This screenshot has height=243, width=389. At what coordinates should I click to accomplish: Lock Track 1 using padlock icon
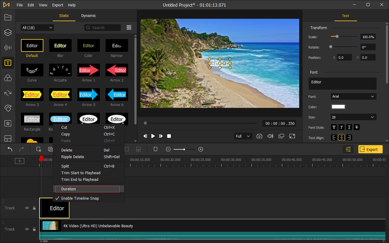[x=34, y=229]
